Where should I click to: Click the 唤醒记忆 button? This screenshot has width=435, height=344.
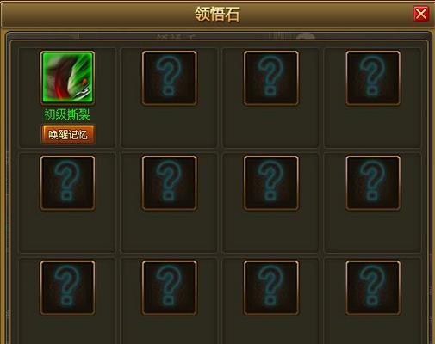click(x=68, y=134)
